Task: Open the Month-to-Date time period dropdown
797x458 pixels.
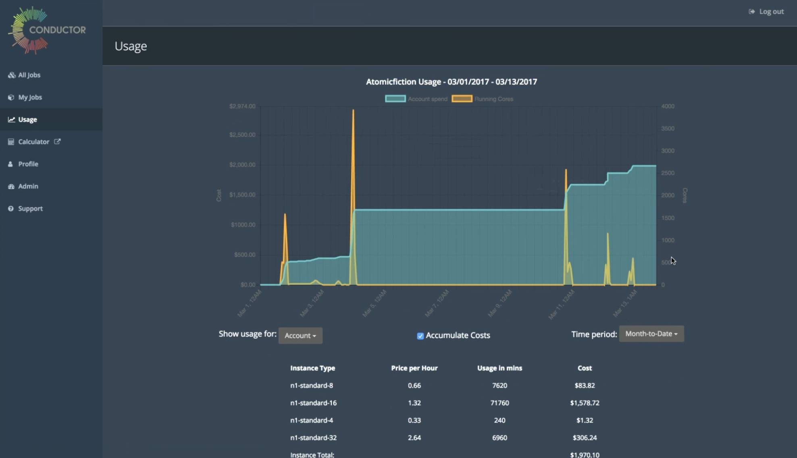Action: tap(651, 334)
